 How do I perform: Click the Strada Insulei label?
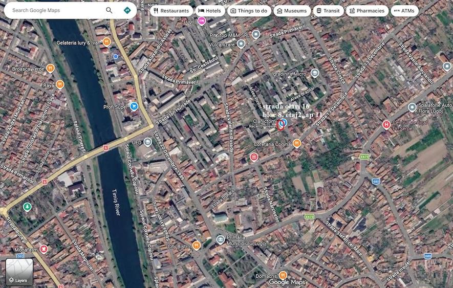[x=399, y=271]
